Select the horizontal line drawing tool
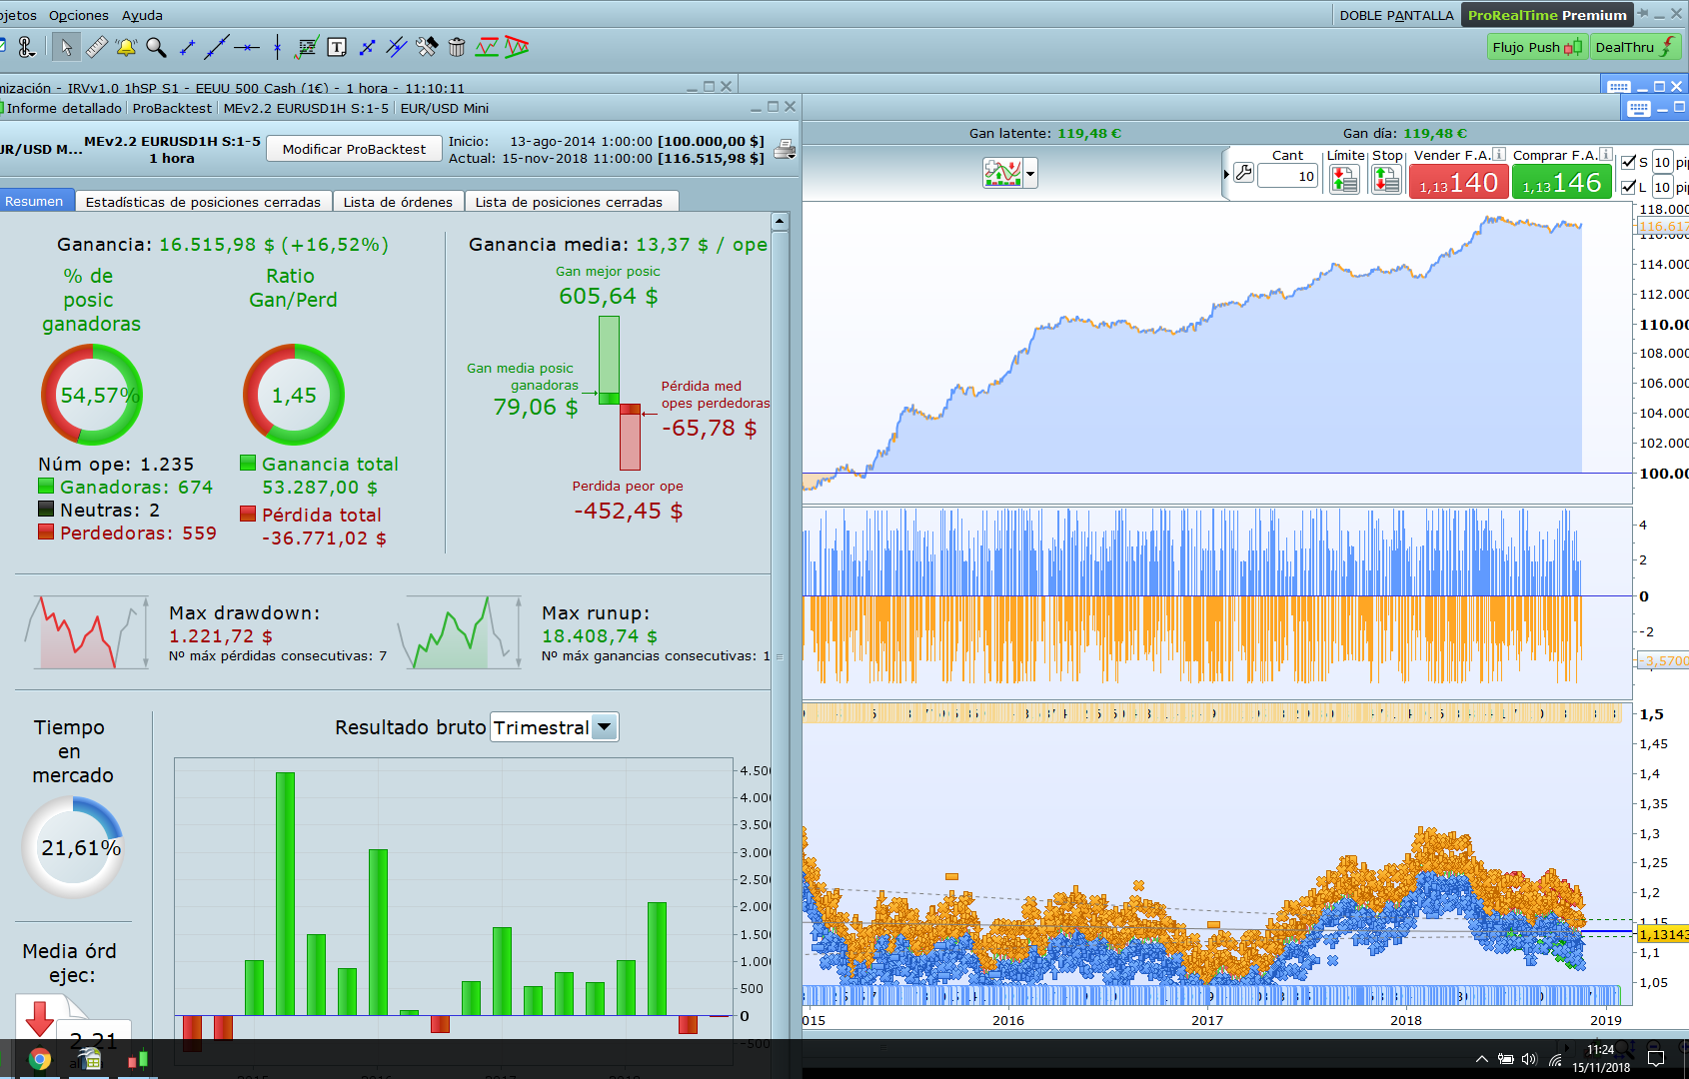This screenshot has width=1689, height=1079. 247,47
